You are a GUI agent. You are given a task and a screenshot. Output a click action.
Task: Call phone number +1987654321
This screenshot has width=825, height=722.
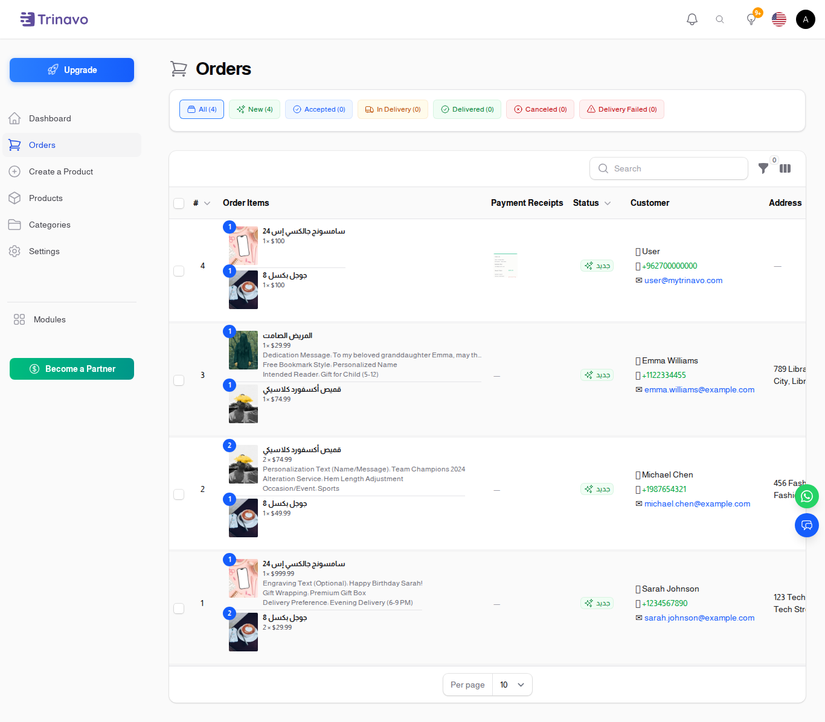pos(664,489)
